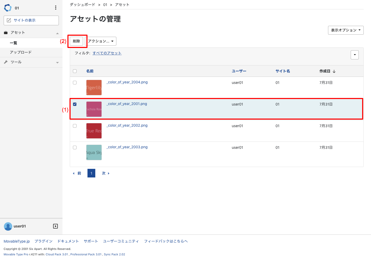Viewport: 371px width, 265px height.
Task: Open the _color_of_year_2003.png link
Action: pos(127,147)
